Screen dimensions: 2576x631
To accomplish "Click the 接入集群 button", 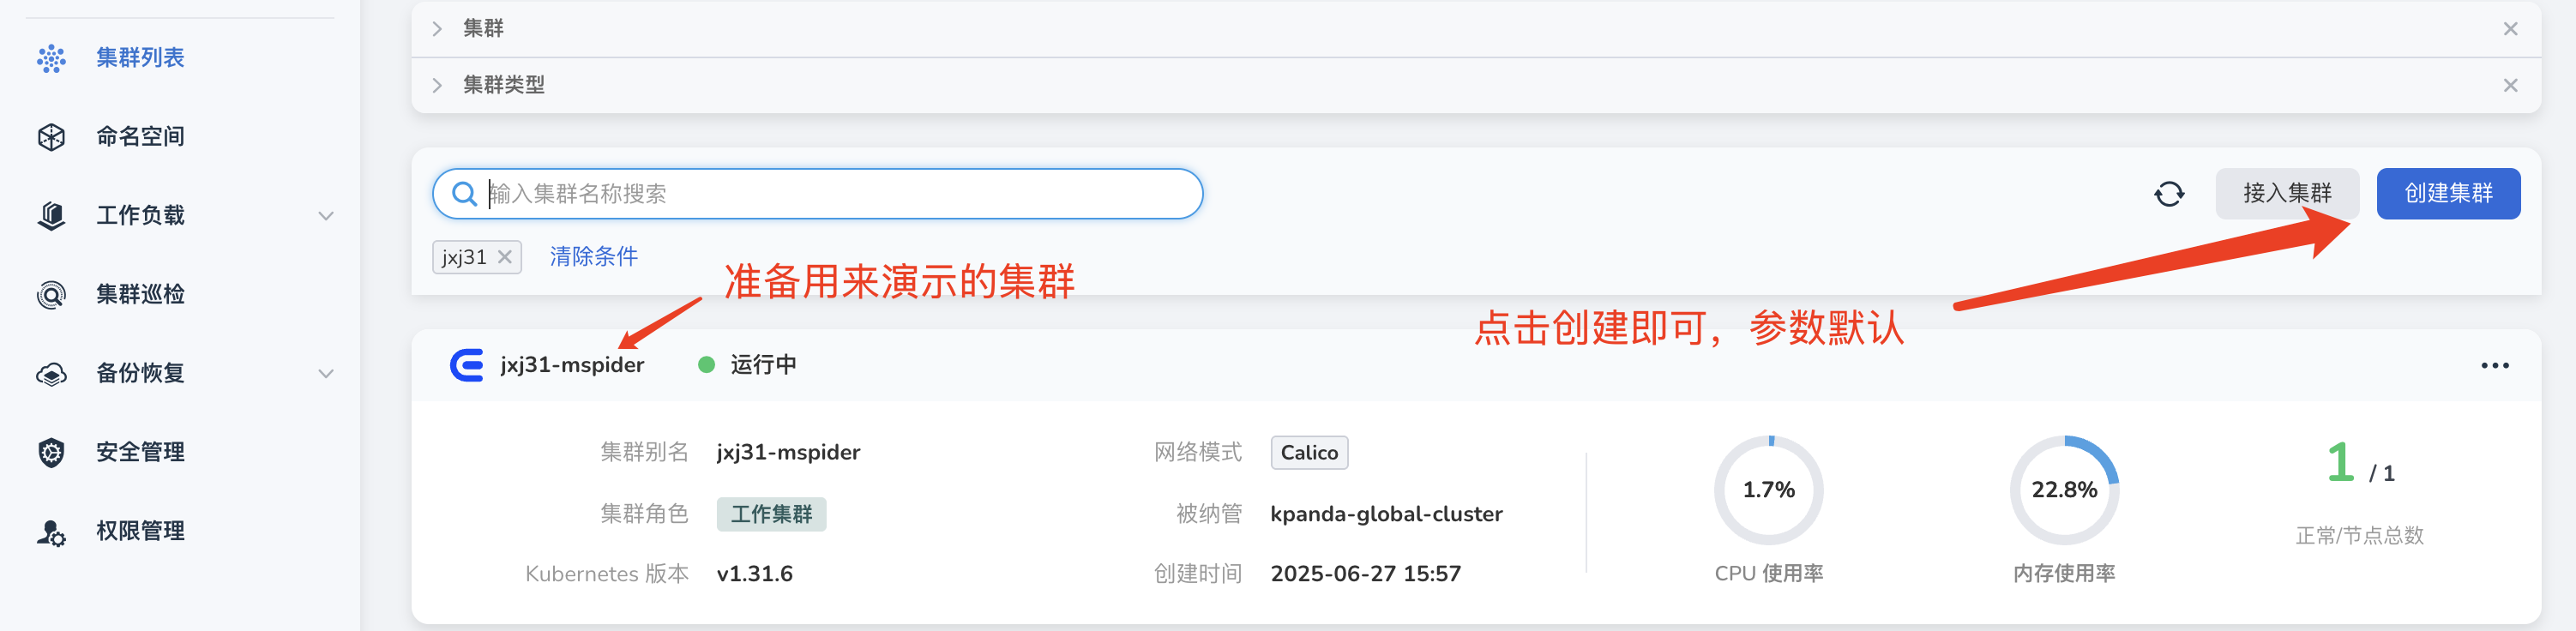I will tap(2286, 194).
